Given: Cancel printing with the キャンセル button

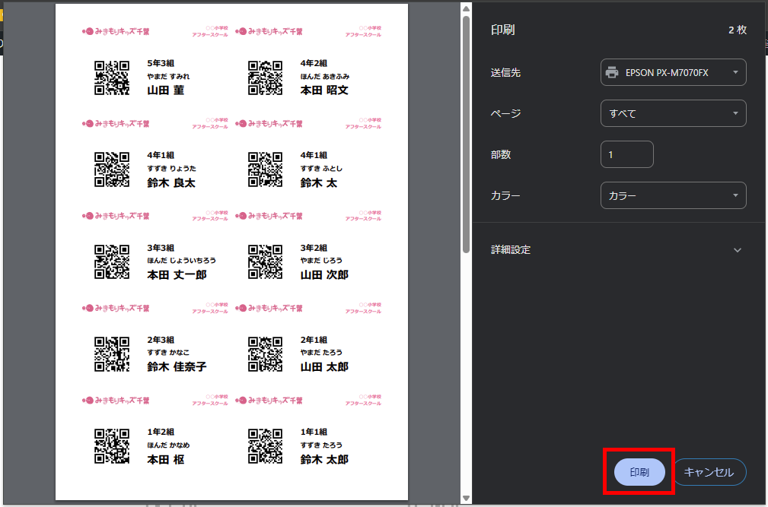Looking at the screenshot, I should click(x=709, y=472).
